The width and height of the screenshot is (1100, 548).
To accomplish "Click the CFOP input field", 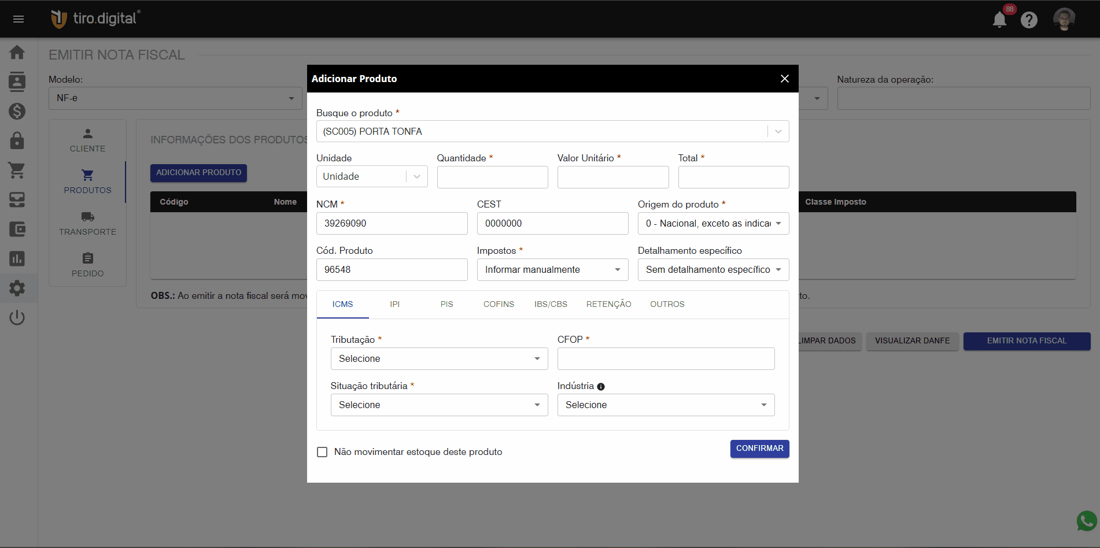I will coord(666,358).
